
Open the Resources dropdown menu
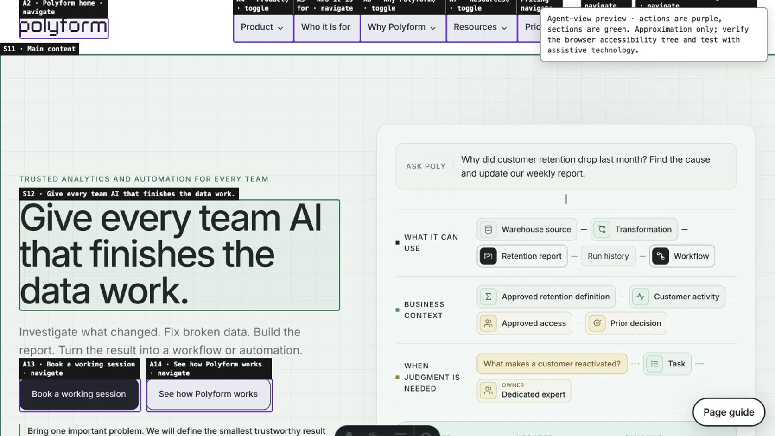coord(481,27)
